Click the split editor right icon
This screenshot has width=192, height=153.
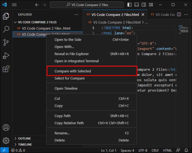pos(179,15)
